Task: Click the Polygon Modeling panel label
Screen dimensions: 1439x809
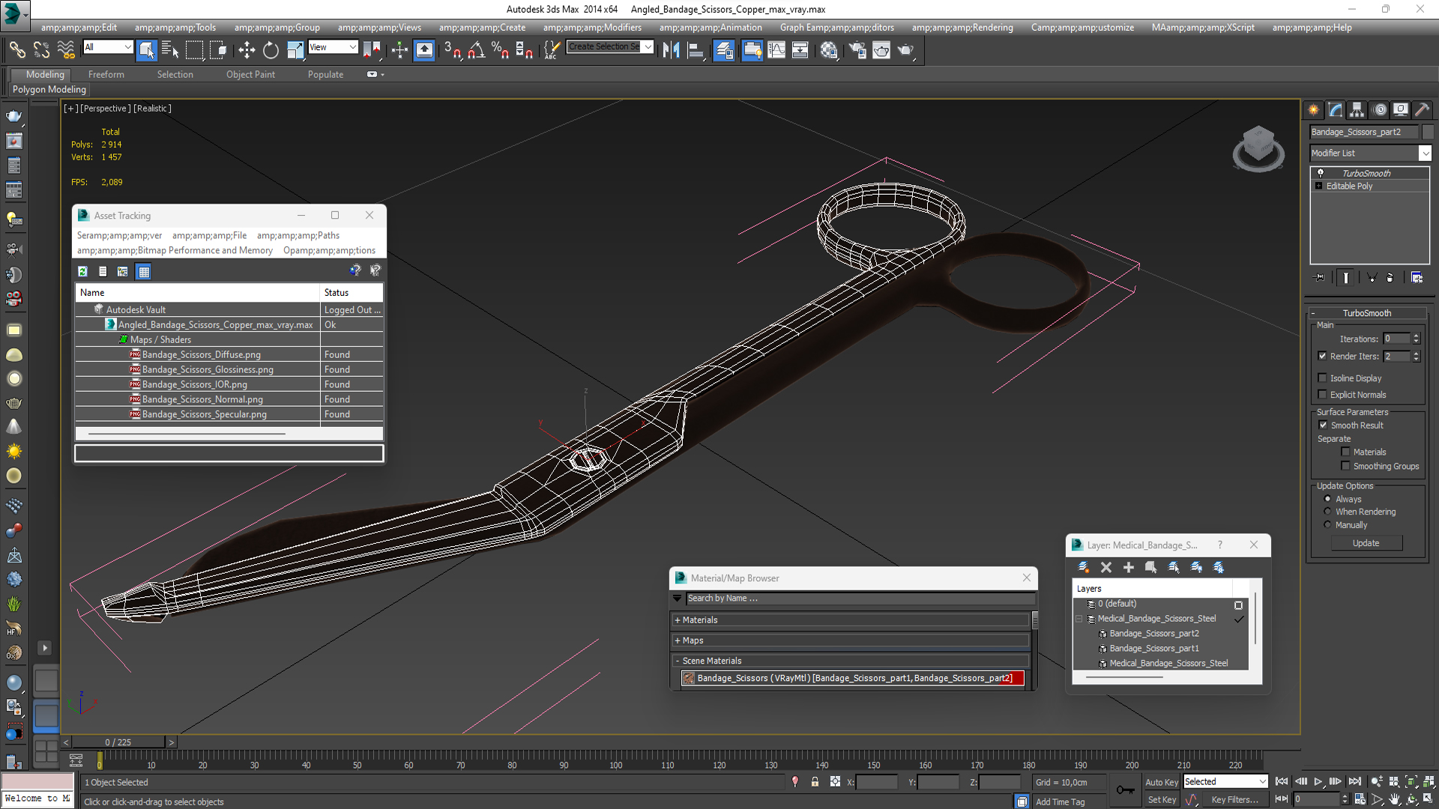Action: (x=49, y=89)
